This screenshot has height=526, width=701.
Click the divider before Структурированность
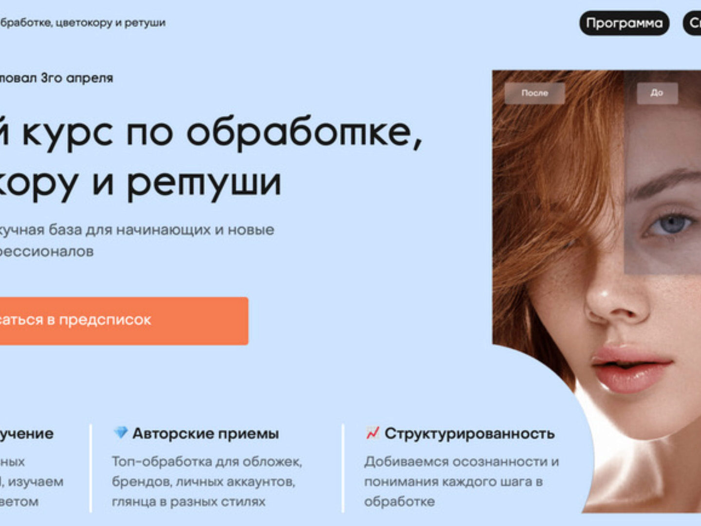coord(343,468)
